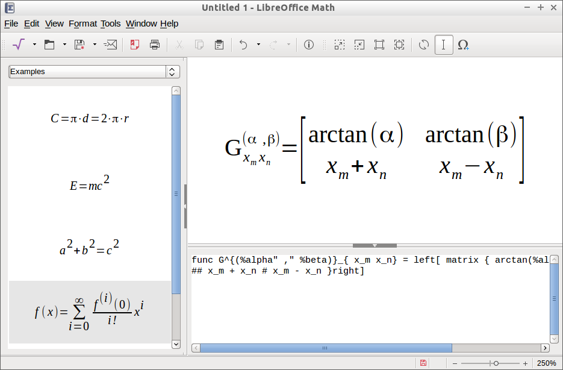This screenshot has width=563, height=370.
Task: Expand the Open file dropdown arrow
Action: (x=64, y=45)
